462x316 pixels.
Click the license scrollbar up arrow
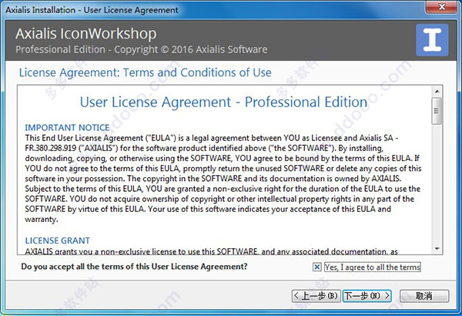tap(437, 91)
